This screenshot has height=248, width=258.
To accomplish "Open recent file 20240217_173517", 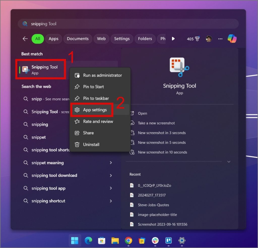I will (x=152, y=195).
